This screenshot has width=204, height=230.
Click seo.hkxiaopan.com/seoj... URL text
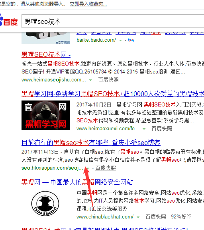[52, 168]
